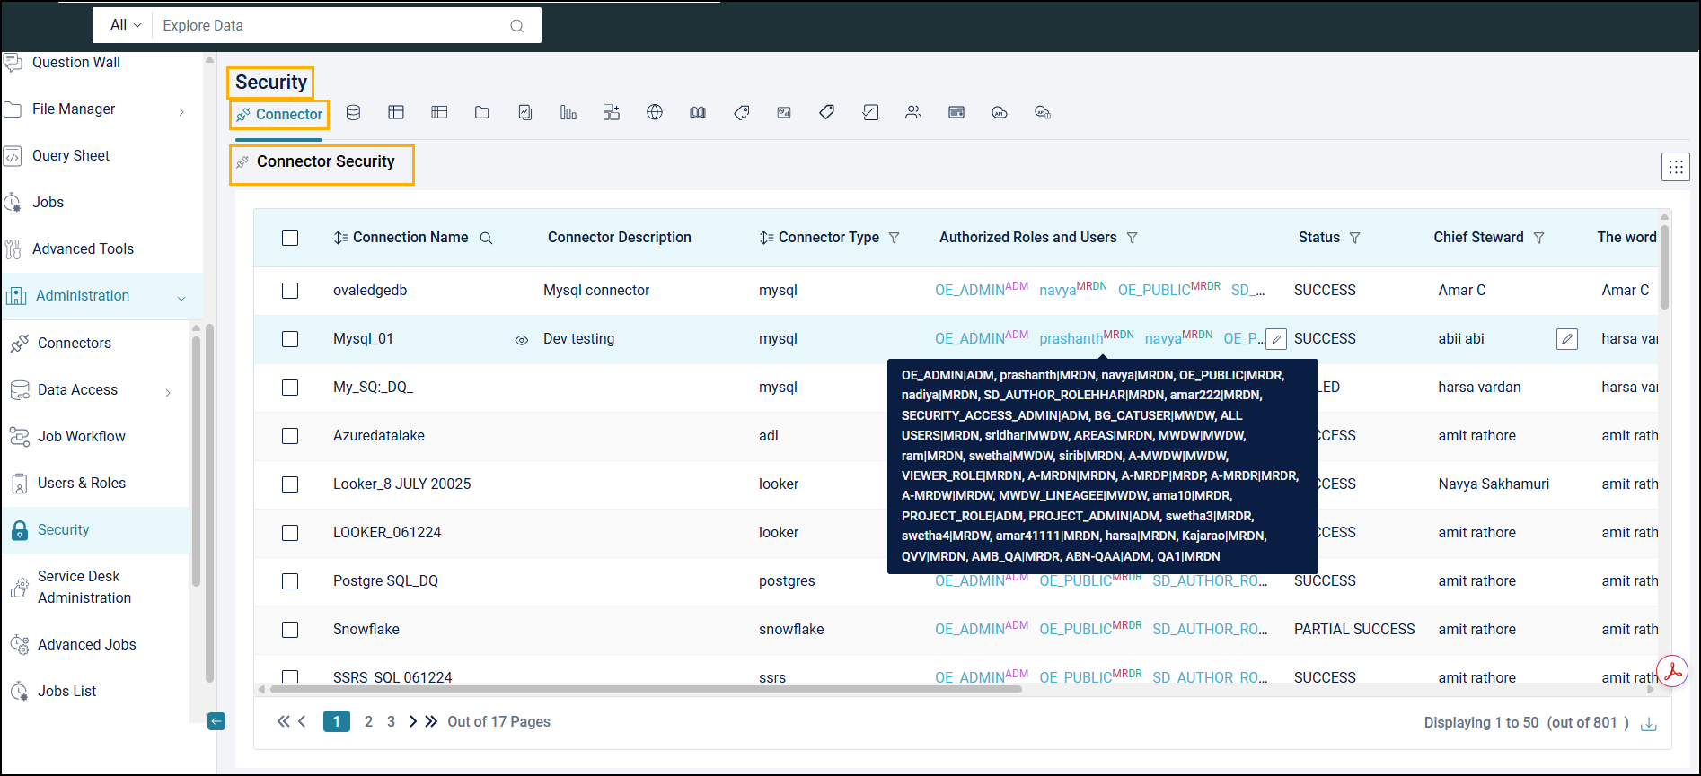Go to page 2 of results
This screenshot has height=776, width=1701.
(368, 722)
